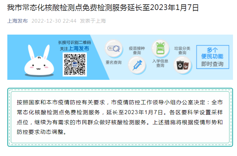Click the 重名查询 label

pos(114,63)
